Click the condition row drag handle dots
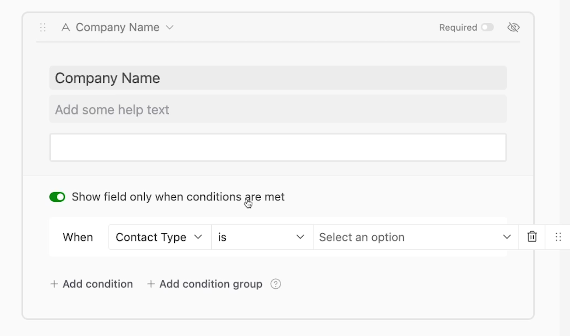This screenshot has width=570, height=336. point(558,237)
